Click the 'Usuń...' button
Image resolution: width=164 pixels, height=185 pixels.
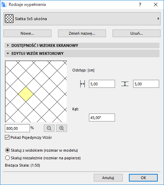pos(137,33)
